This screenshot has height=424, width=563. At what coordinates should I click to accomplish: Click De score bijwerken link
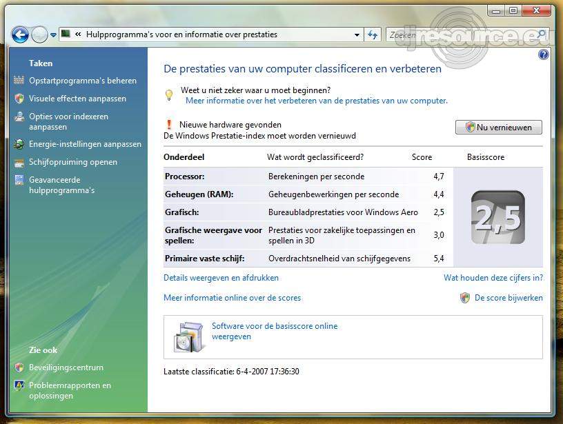(x=508, y=298)
